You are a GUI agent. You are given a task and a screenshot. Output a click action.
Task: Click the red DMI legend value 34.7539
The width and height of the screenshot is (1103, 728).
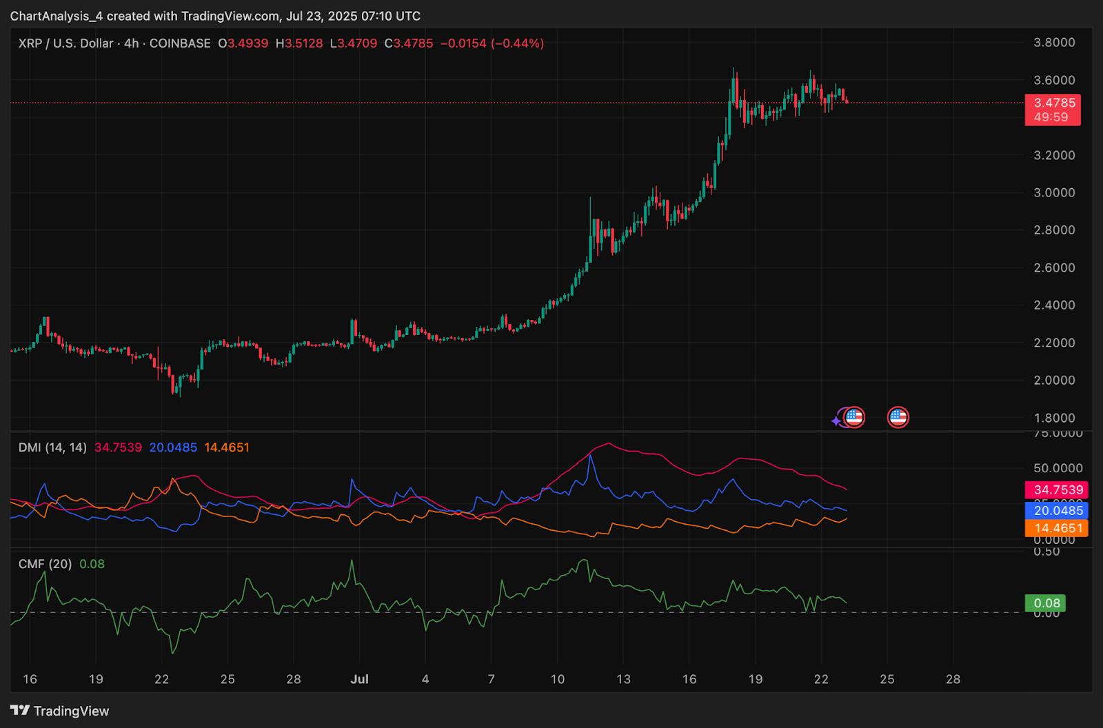[x=118, y=447]
